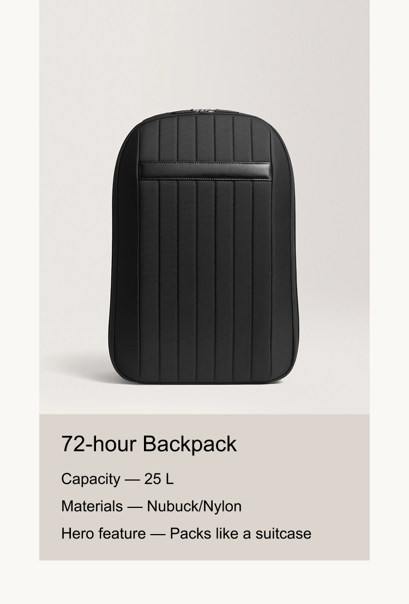Click the quilted panel above the leather strap
The image size is (409, 604).
pyautogui.click(x=205, y=139)
